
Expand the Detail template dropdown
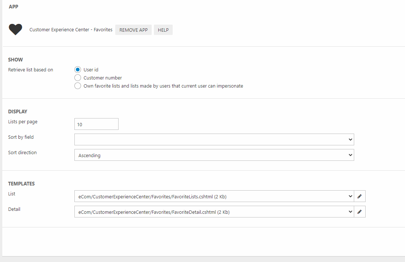[214, 212]
